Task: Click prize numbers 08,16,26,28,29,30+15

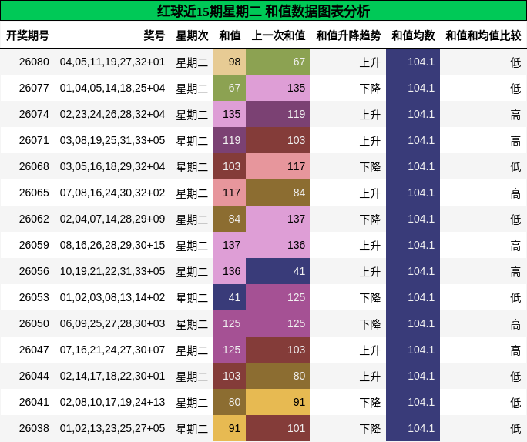Action: coord(112,245)
